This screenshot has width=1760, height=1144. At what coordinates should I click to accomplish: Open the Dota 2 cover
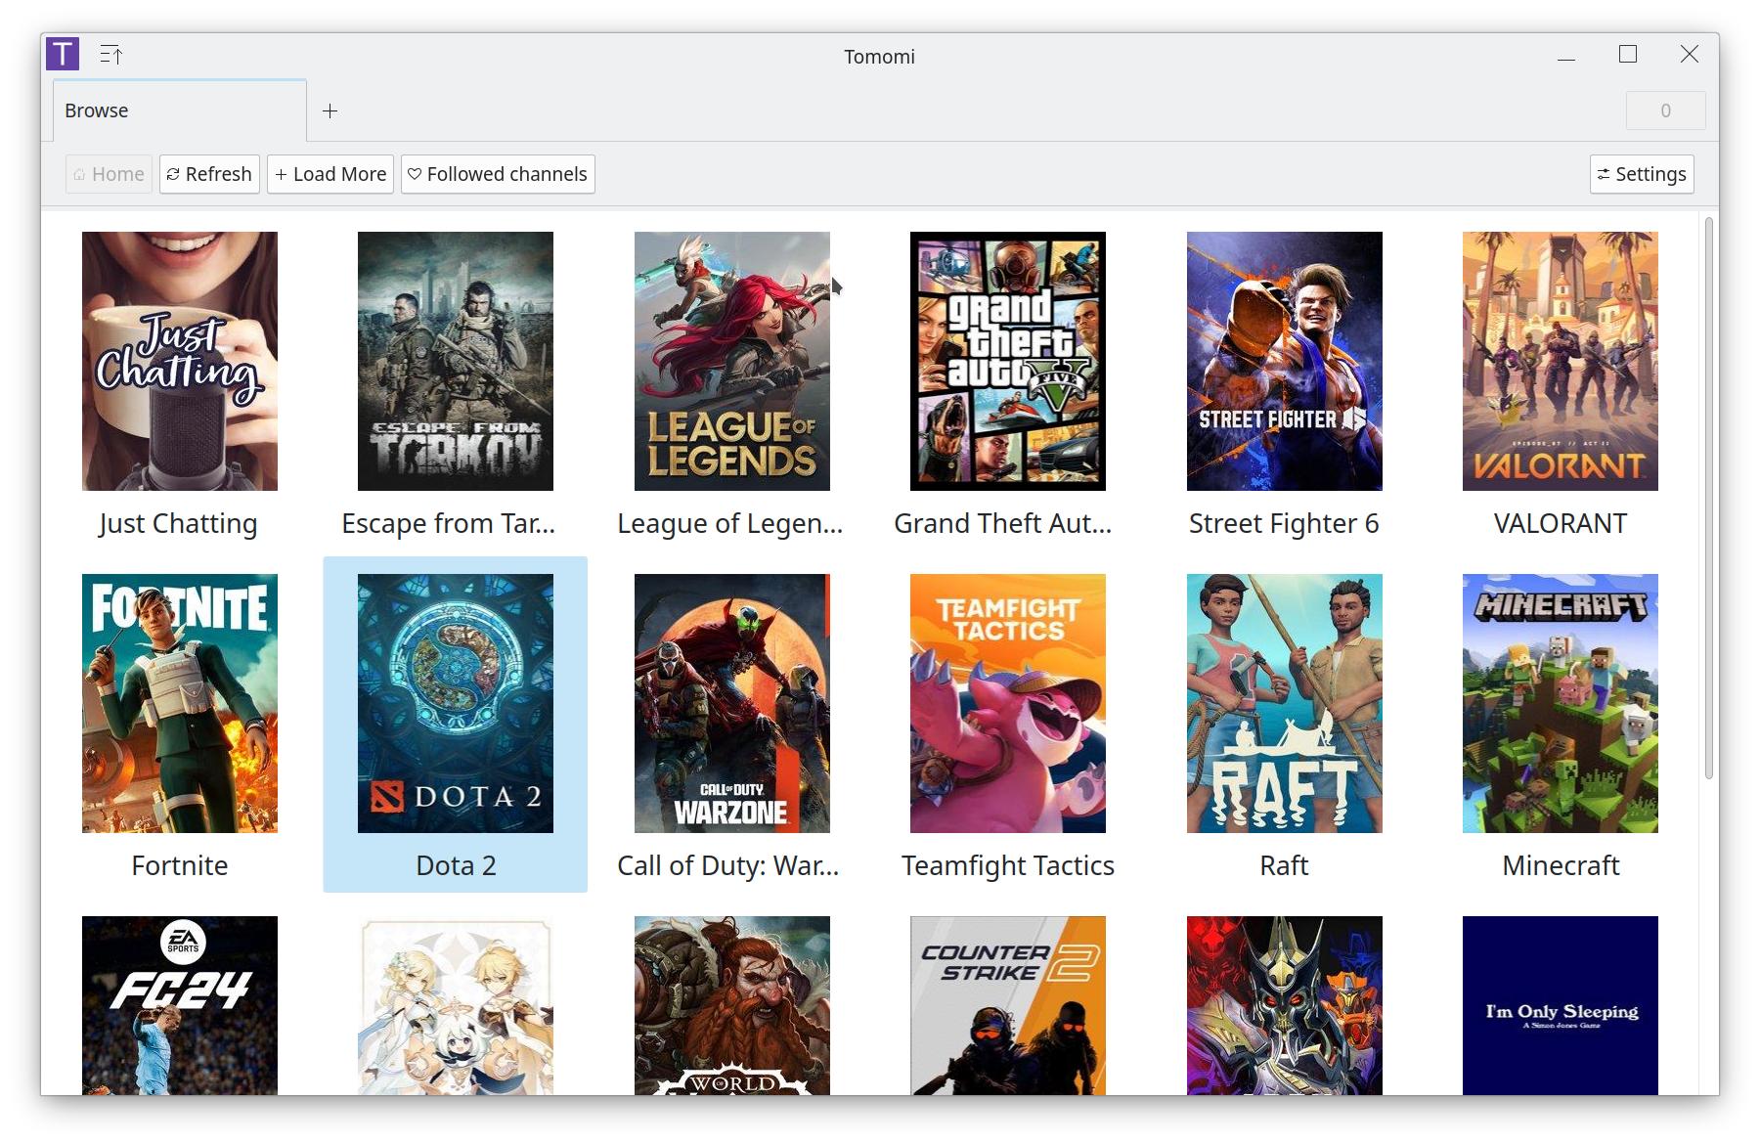point(456,703)
